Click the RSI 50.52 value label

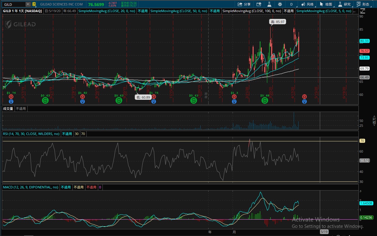click(x=364, y=160)
